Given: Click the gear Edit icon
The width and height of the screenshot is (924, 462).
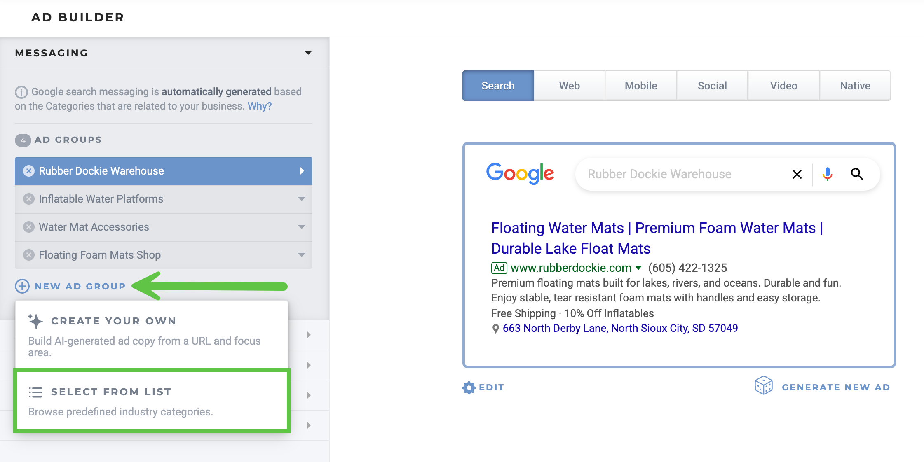Looking at the screenshot, I should point(469,387).
